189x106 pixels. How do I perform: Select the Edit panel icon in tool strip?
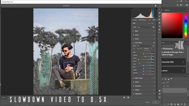(159, 9)
